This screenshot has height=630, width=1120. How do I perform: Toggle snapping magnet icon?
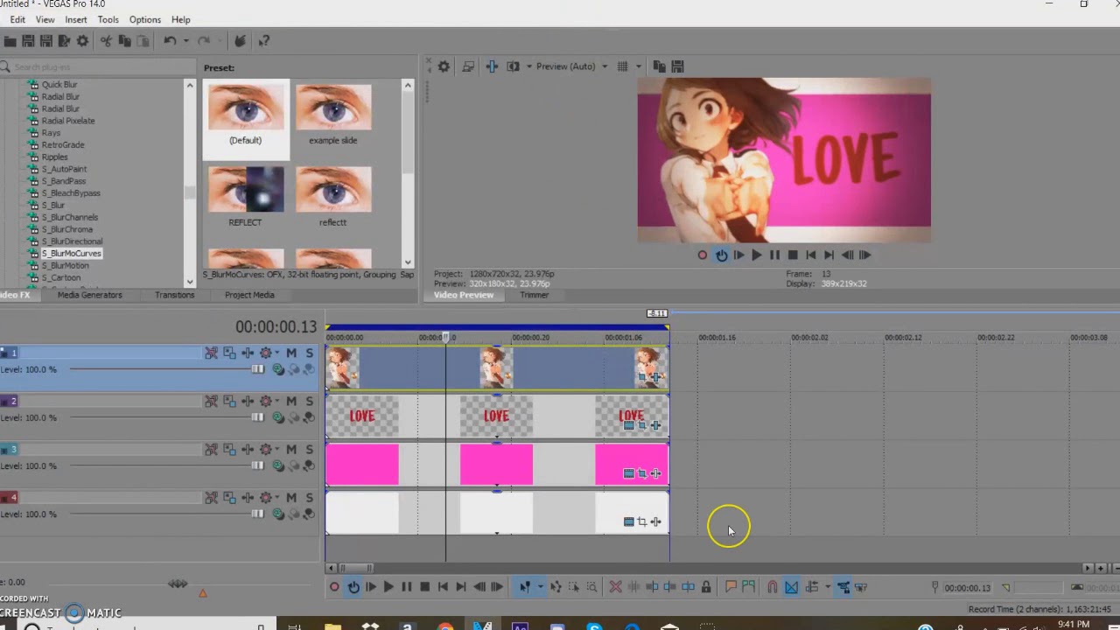pyautogui.click(x=773, y=587)
